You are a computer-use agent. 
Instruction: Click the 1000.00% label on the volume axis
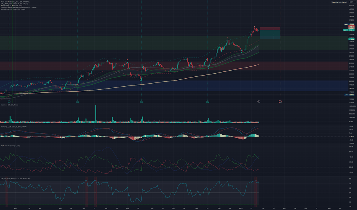[352, 106]
